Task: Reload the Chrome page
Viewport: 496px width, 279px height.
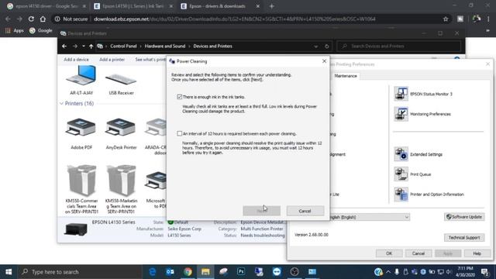Action: click(x=31, y=19)
